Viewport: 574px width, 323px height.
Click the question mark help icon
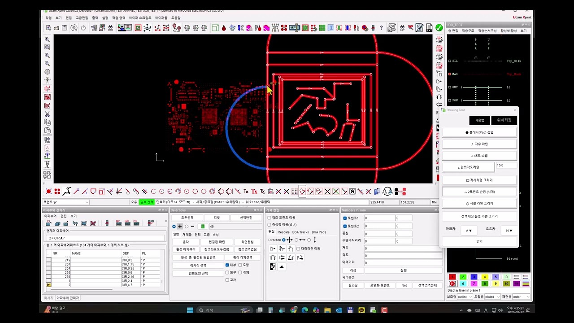[x=381, y=28]
